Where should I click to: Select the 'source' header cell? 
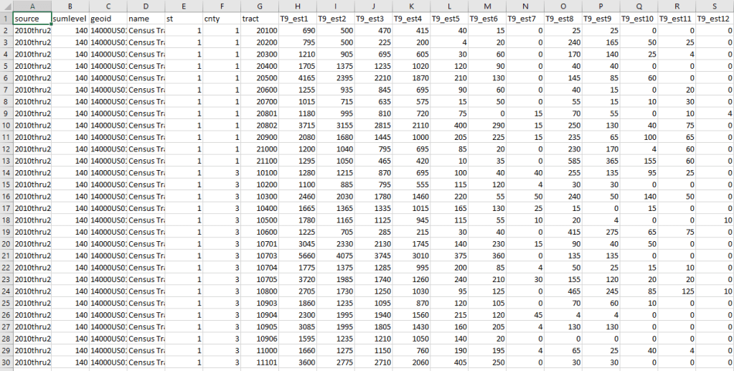point(32,18)
